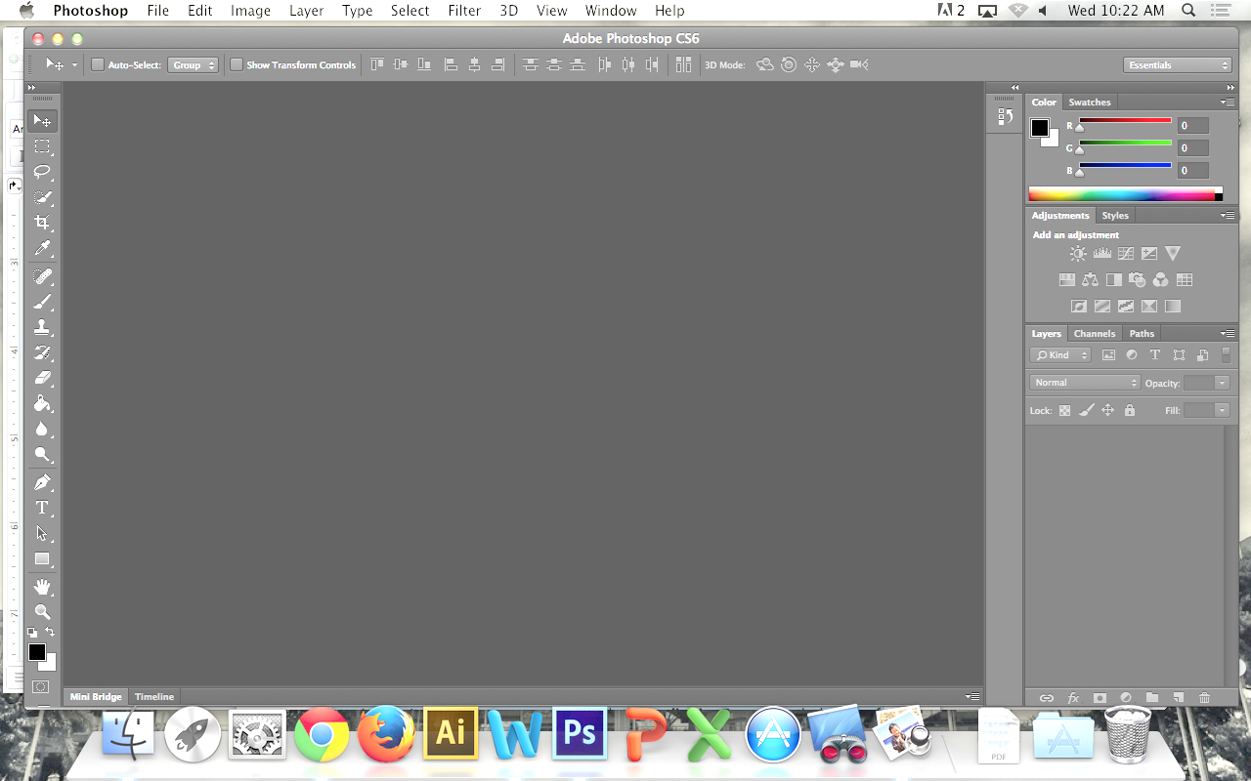The image size is (1251, 781).
Task: Open the Auto-Select Group dropdown
Action: pyautogui.click(x=193, y=65)
